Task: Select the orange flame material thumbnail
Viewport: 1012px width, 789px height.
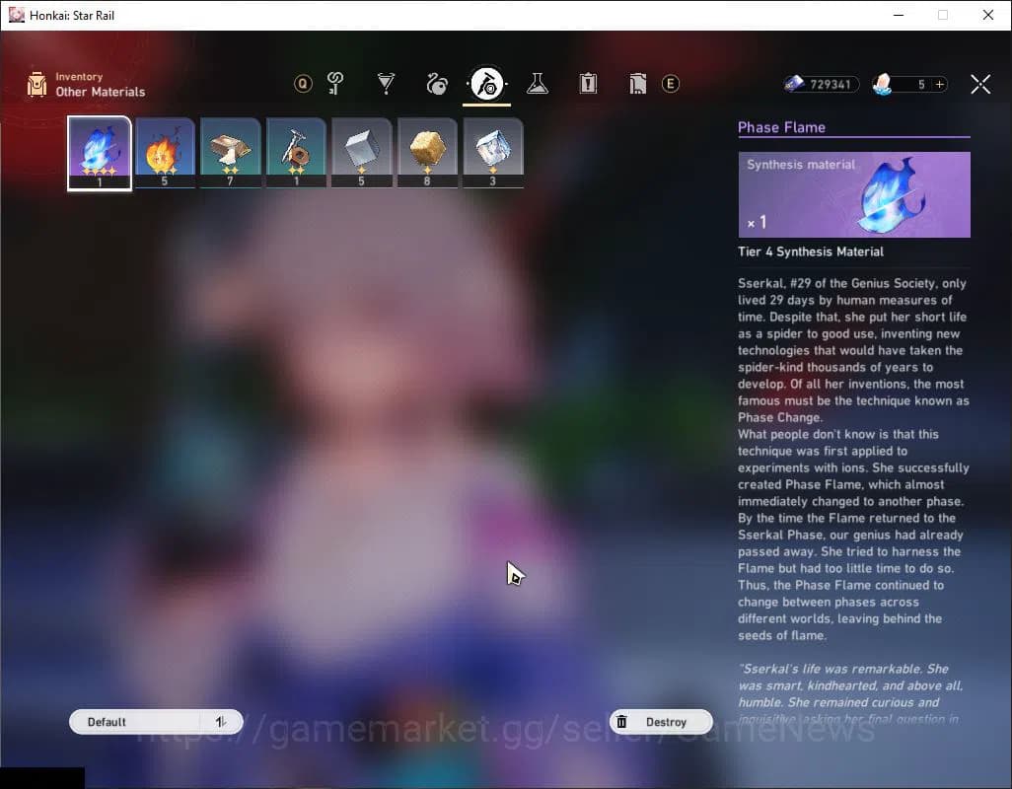Action: (x=165, y=150)
